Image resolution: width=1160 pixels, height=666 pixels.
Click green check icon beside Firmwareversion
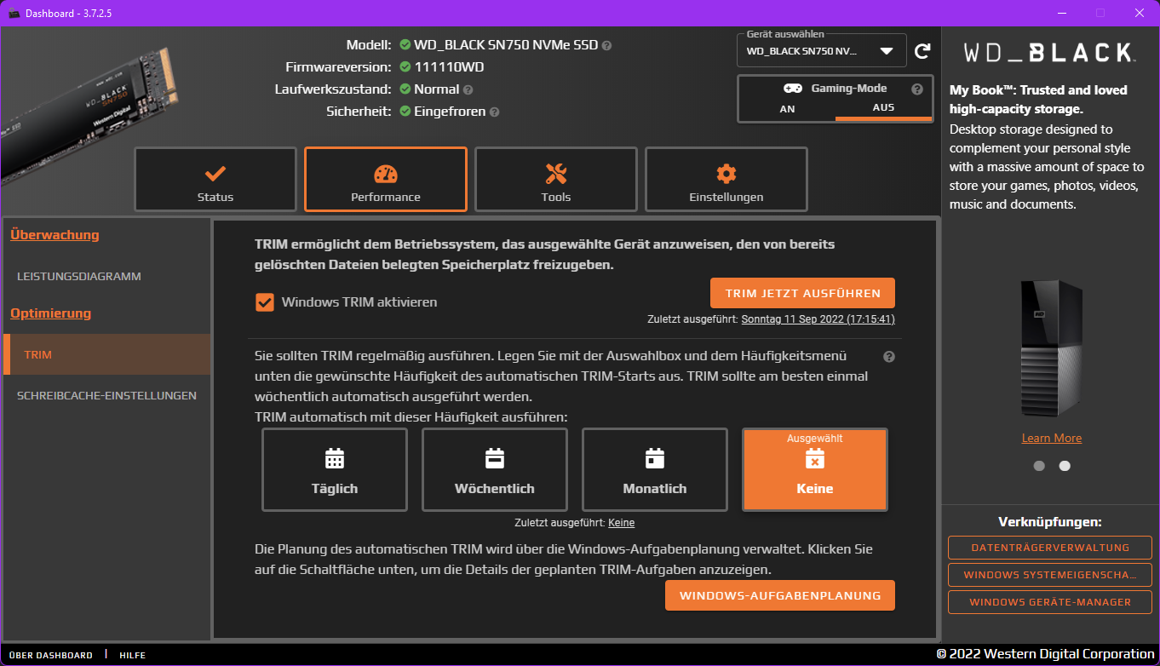[405, 66]
